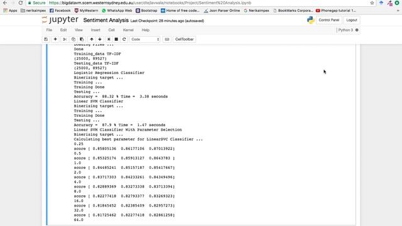Open the Cell menu
Viewport: 402px width, 226px height.
112,30
